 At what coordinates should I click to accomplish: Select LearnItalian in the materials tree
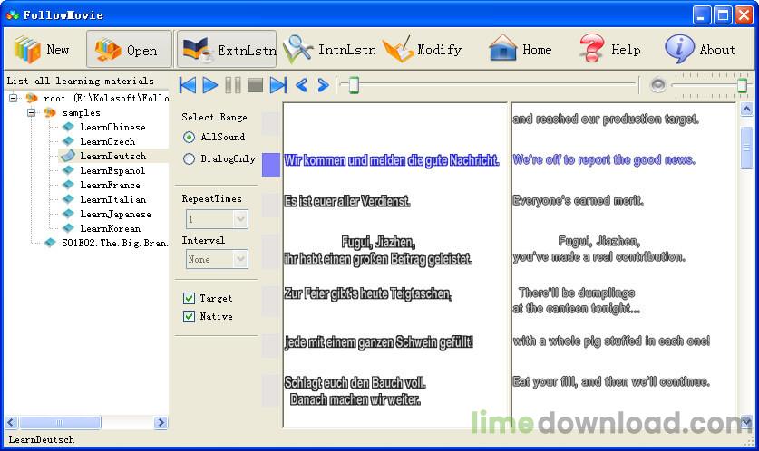[112, 199]
